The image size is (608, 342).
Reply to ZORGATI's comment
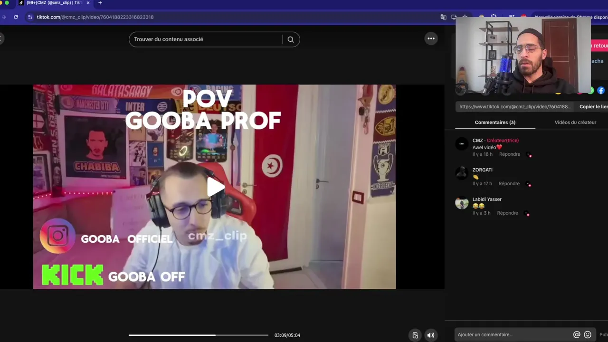click(509, 184)
